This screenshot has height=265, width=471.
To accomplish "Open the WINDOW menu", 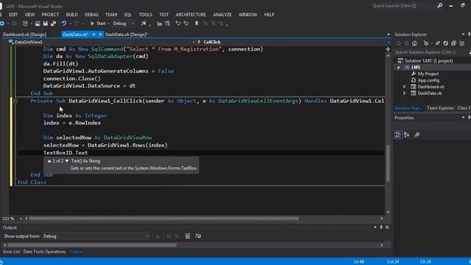I will 247,15.
